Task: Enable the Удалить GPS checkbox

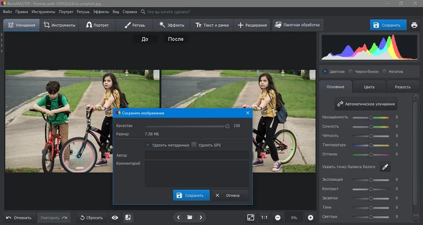Action: (x=194, y=145)
